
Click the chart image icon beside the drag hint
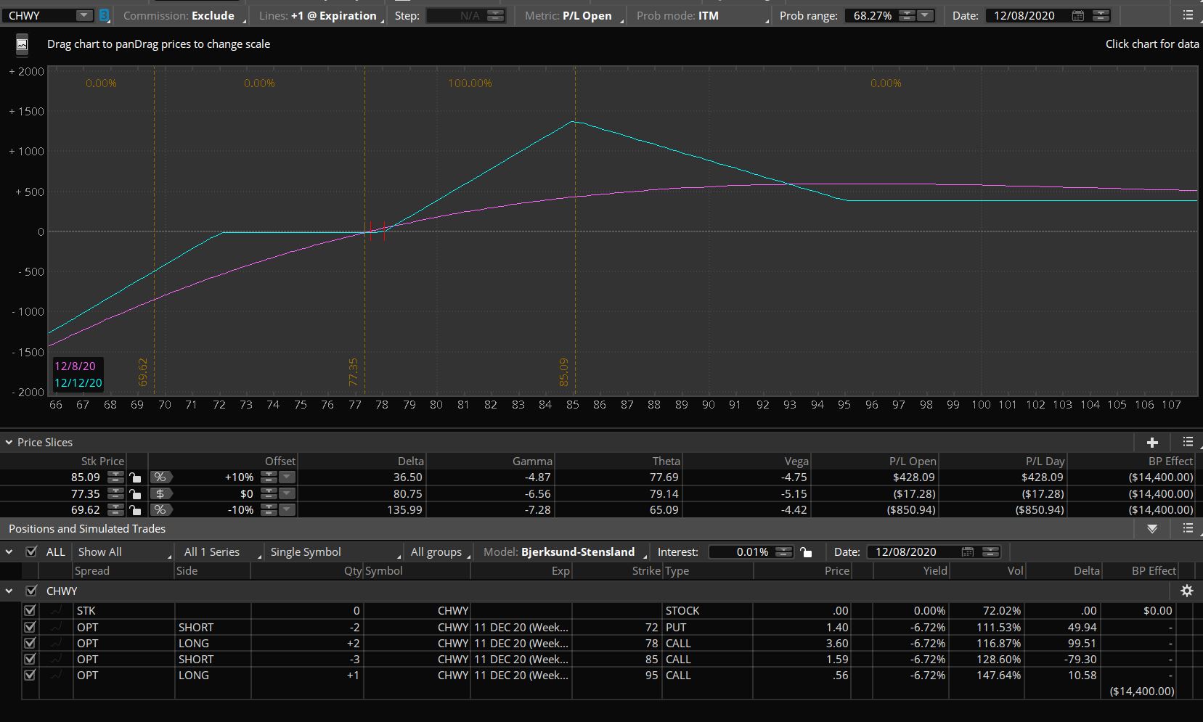pos(22,45)
